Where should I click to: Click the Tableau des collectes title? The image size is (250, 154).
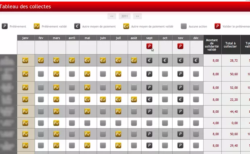coord(25,6)
